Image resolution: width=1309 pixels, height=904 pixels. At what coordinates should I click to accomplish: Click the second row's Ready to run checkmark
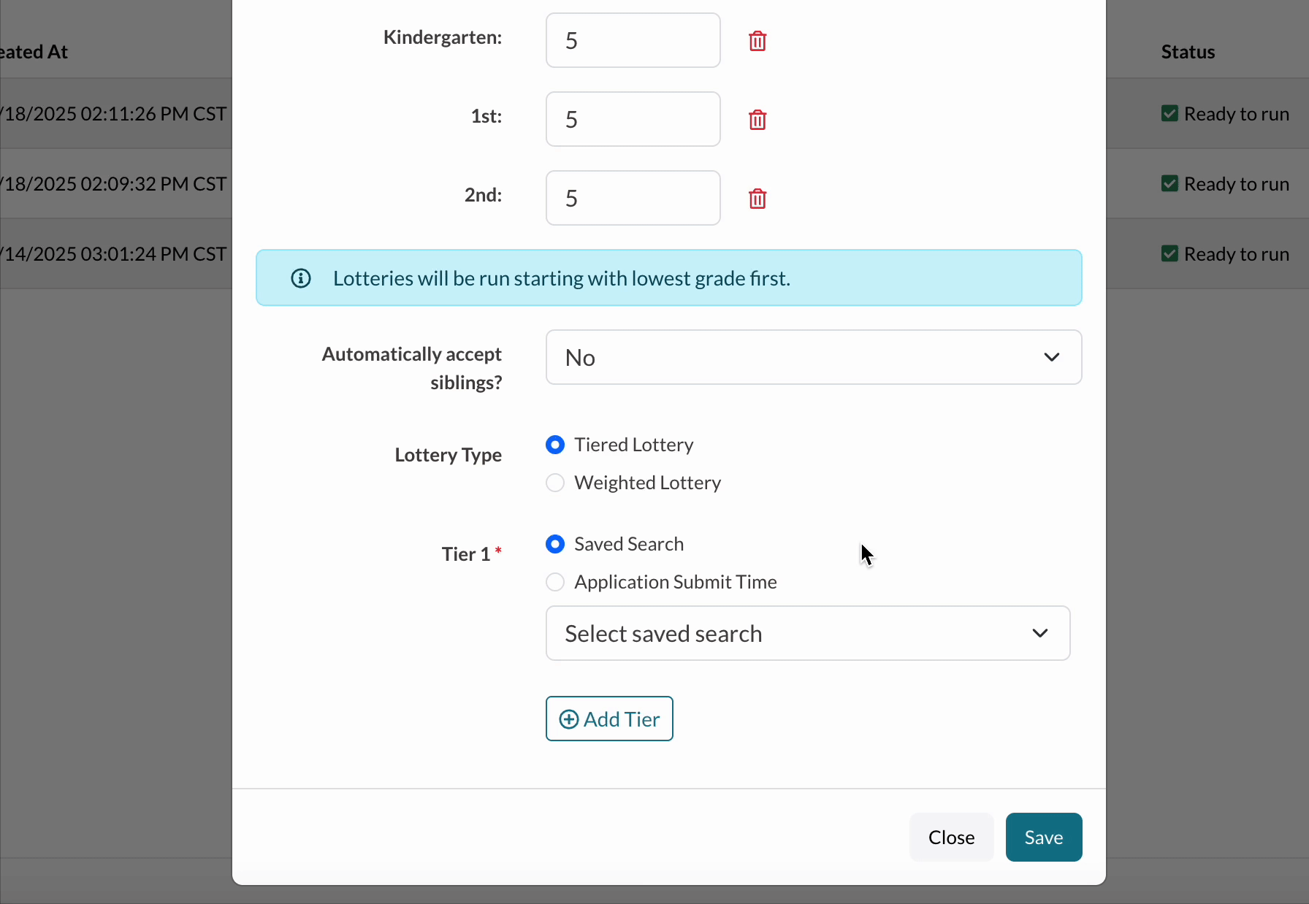pos(1169,184)
